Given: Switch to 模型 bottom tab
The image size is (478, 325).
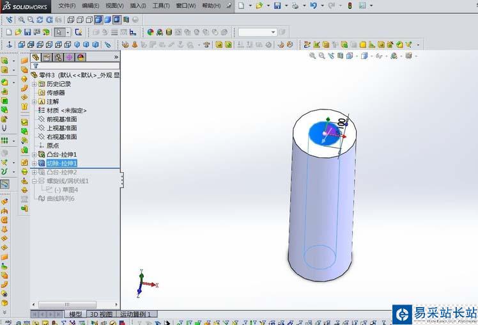Looking at the screenshot, I should tap(75, 314).
